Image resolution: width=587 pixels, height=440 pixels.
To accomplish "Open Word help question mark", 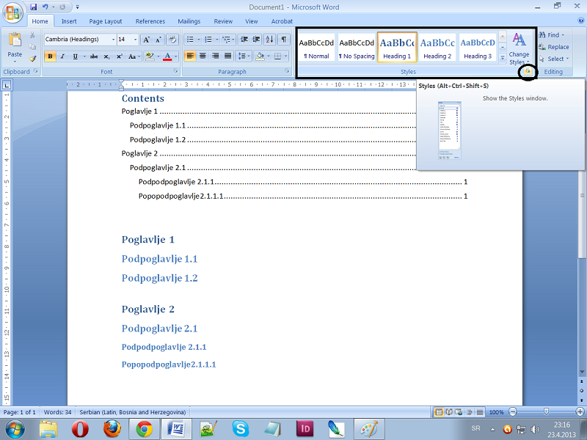I will click(581, 21).
